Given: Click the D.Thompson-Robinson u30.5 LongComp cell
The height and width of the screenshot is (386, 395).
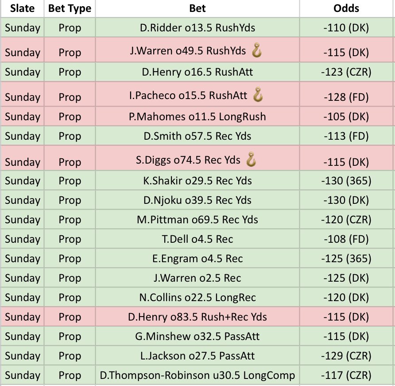Looking at the screenshot, I should [x=197, y=375].
